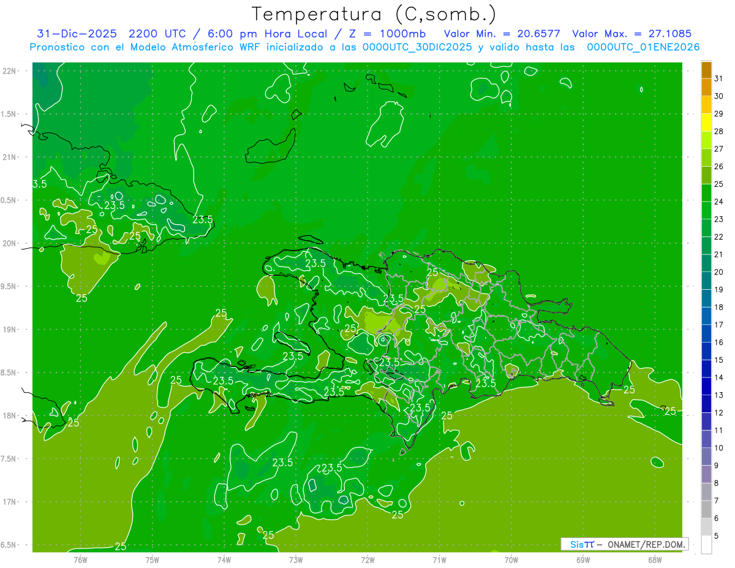This screenshot has width=735, height=568.
Task: Click the 73W longitude axis label
Action: (296, 559)
